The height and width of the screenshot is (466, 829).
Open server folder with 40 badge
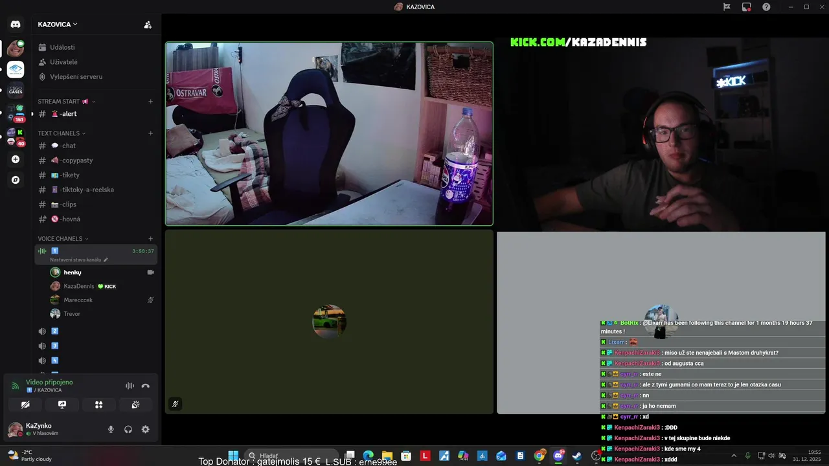16,137
